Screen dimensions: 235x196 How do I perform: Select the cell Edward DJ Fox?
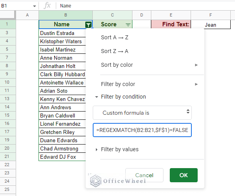pos(62,157)
